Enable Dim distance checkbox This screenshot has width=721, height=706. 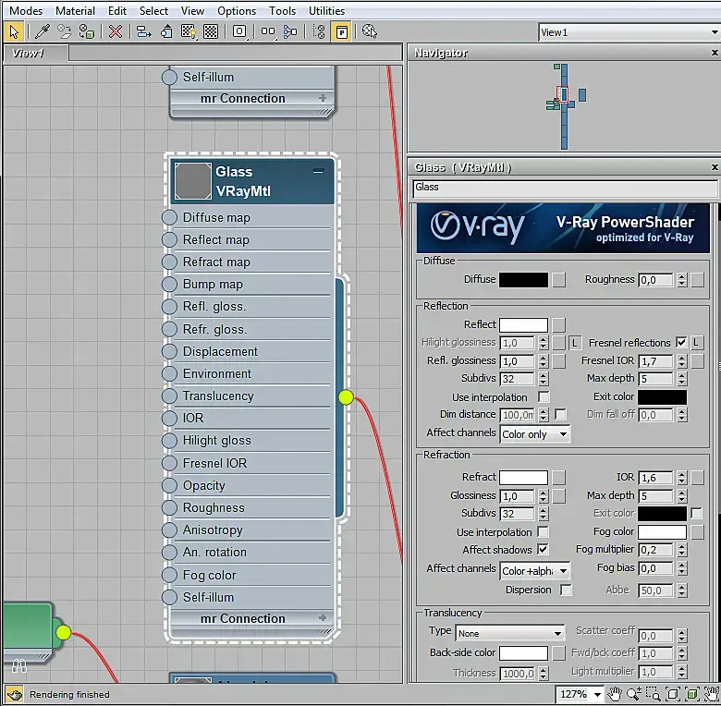click(560, 415)
